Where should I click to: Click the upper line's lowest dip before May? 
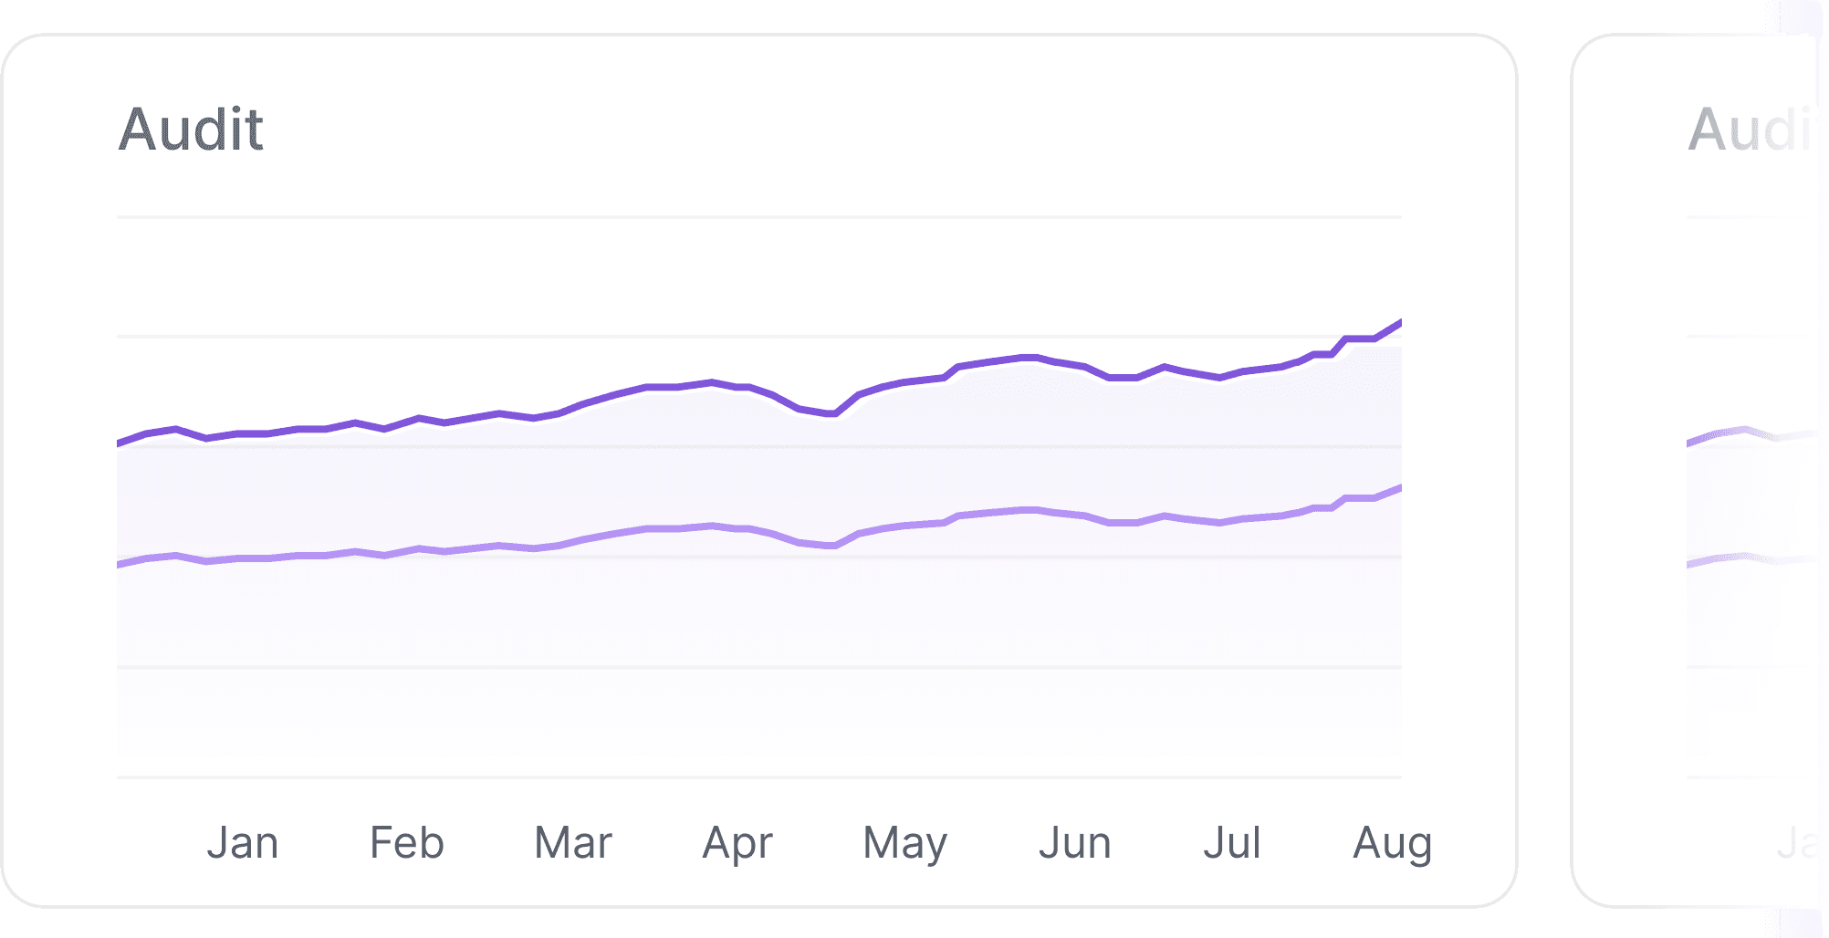tap(832, 413)
